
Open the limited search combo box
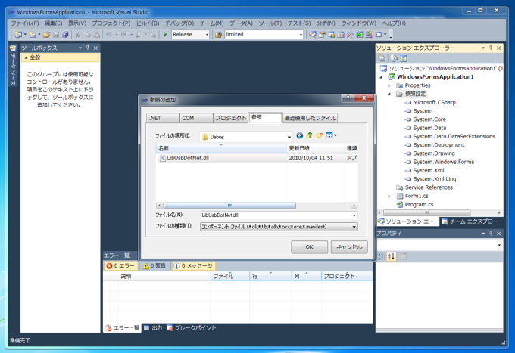301,35
